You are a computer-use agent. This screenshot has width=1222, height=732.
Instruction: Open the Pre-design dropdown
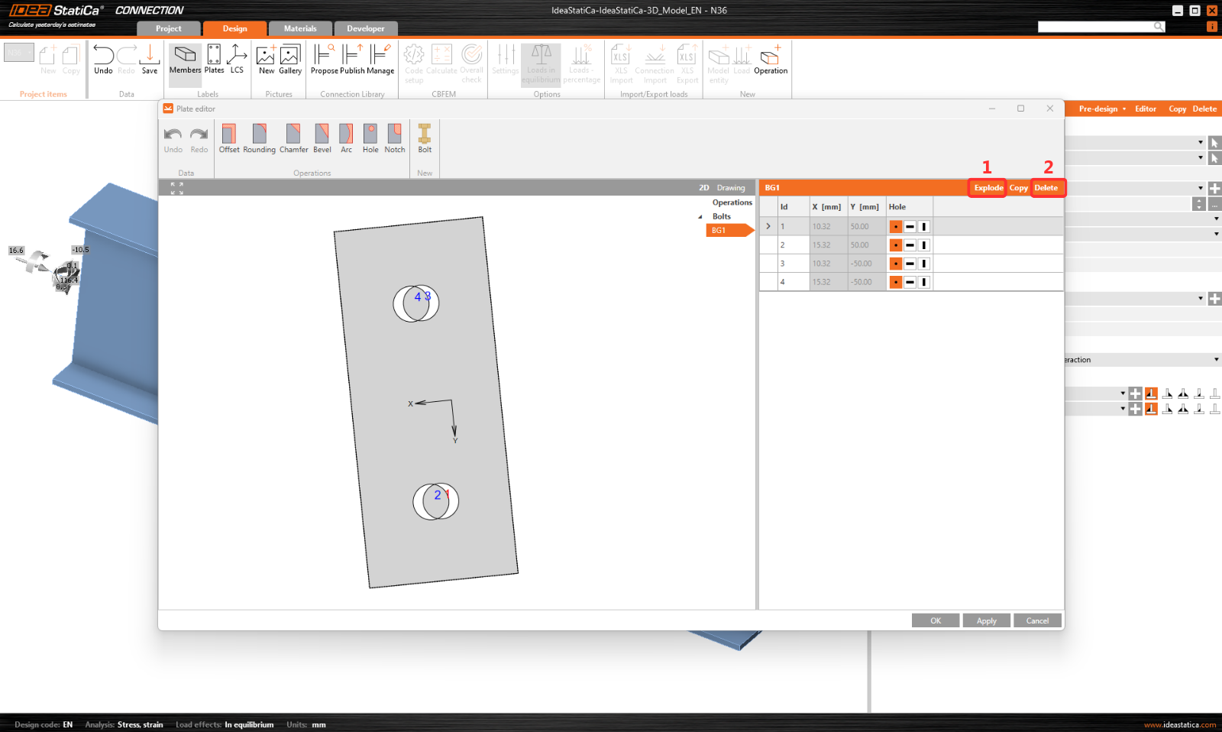pos(1101,109)
